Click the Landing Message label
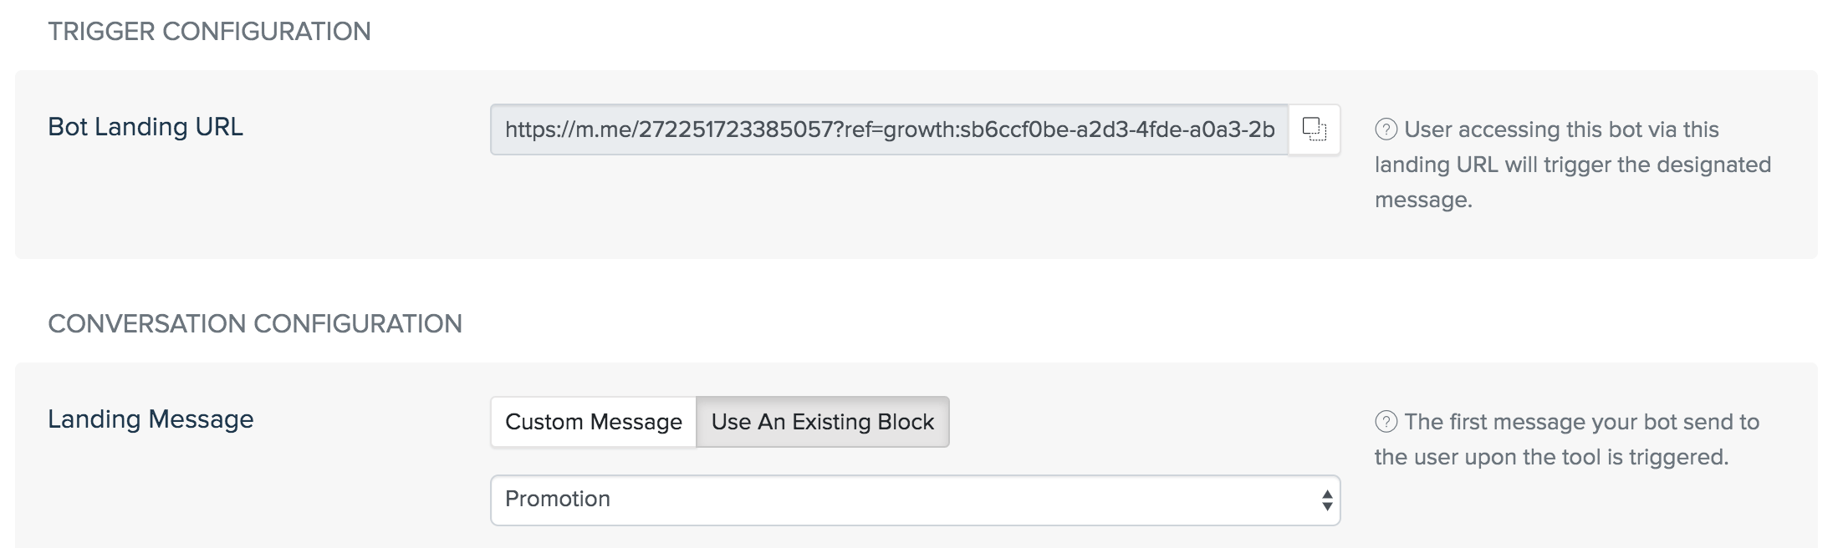The image size is (1838, 548). tap(151, 419)
